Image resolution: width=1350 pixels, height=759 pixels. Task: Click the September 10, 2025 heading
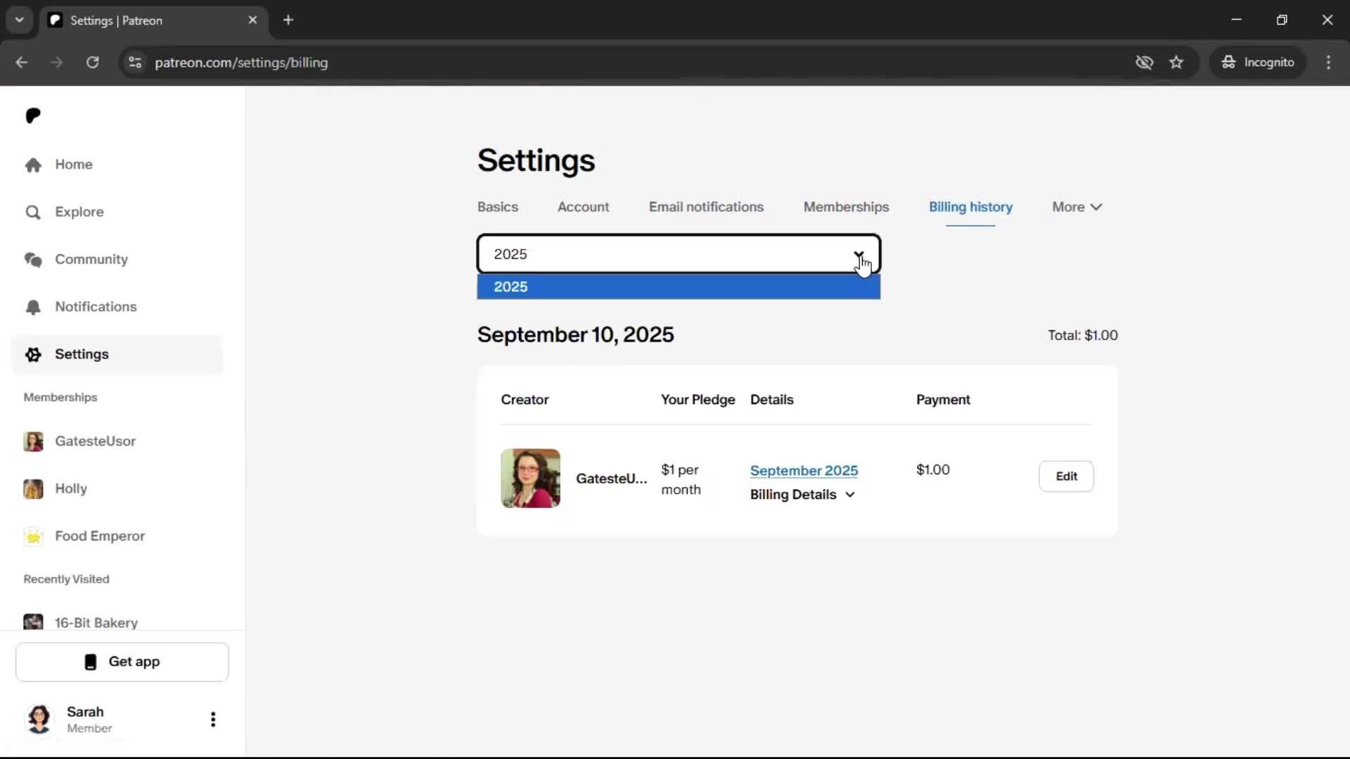point(575,335)
